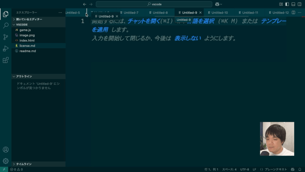
Task: Open the Source Control view icon
Action: coord(5,37)
